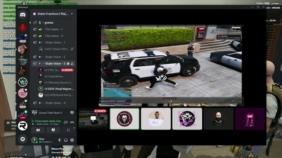Join the State Voice - 4 channel
Viewport: 282px width, 158px height.
[x=53, y=103]
